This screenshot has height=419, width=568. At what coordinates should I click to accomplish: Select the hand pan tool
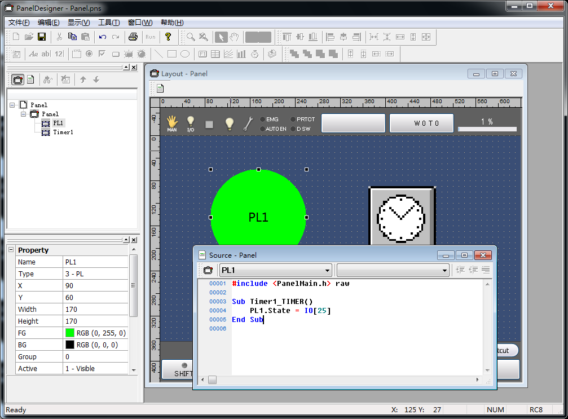(x=234, y=37)
